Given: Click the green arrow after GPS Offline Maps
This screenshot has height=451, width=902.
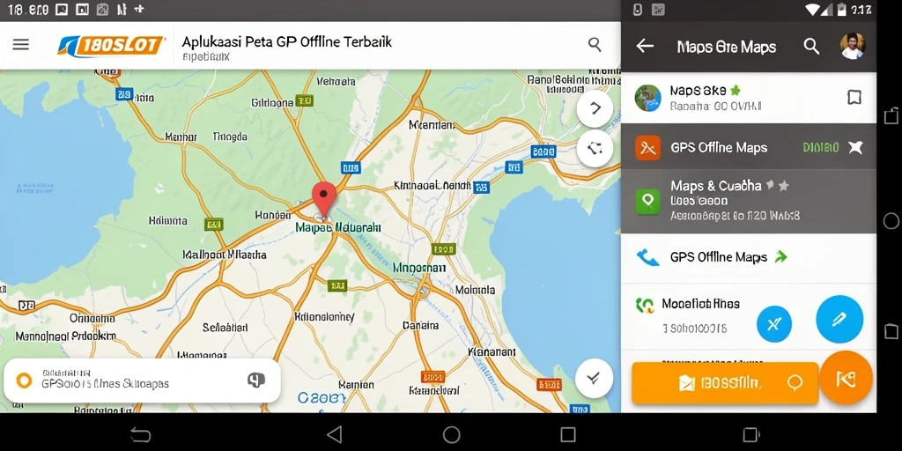Looking at the screenshot, I should 780,257.
